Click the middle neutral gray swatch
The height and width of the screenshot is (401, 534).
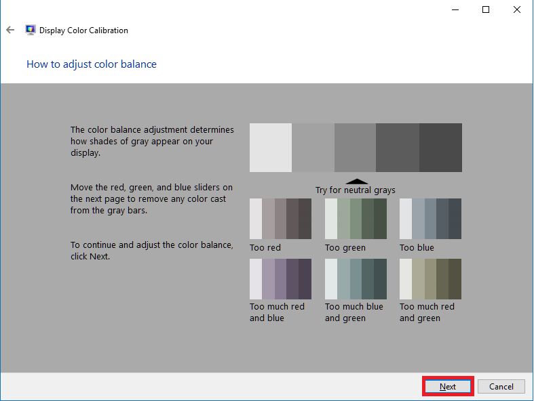[355, 148]
